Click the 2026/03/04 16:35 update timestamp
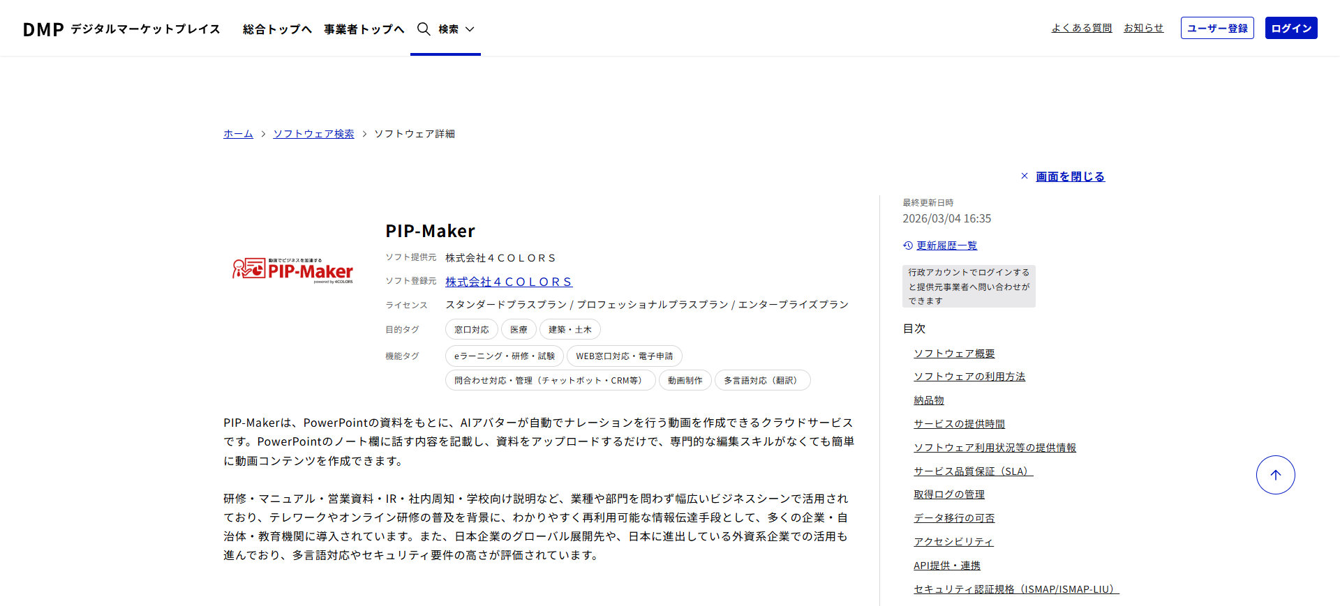The image size is (1340, 606). 946,218
